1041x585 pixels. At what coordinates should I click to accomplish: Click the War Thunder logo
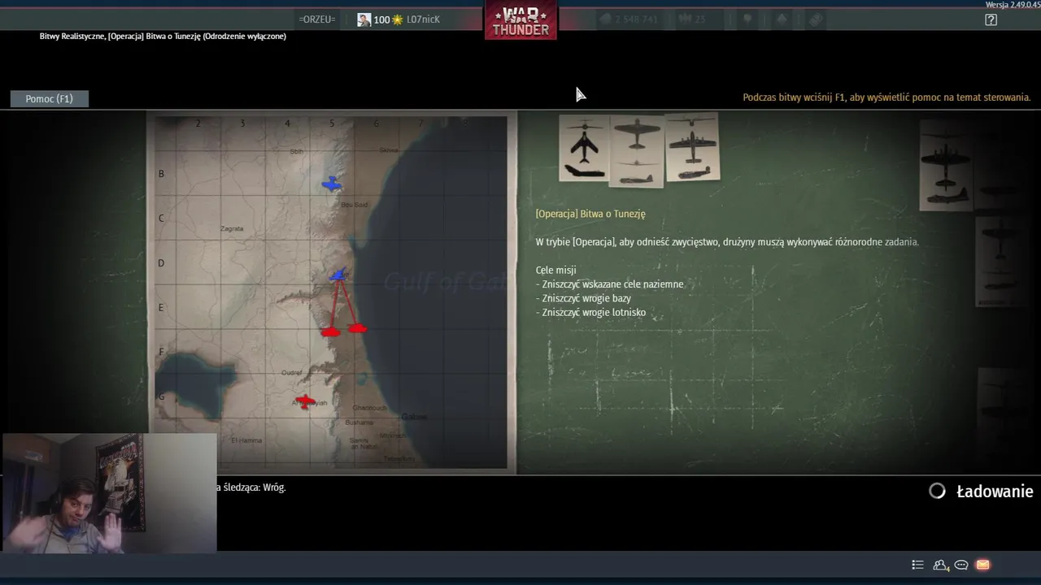[520, 19]
